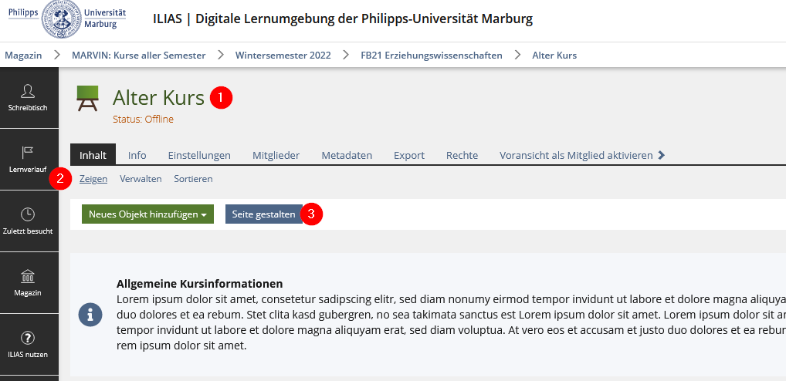Open the Metadaten tab
The height and width of the screenshot is (381, 786).
347,155
